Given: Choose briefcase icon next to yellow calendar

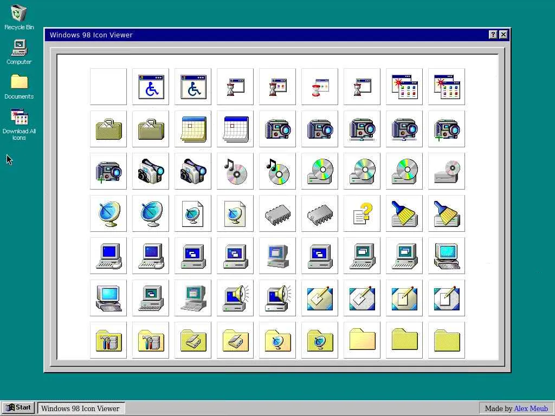Looking at the screenshot, I should pyautogui.click(x=151, y=129).
